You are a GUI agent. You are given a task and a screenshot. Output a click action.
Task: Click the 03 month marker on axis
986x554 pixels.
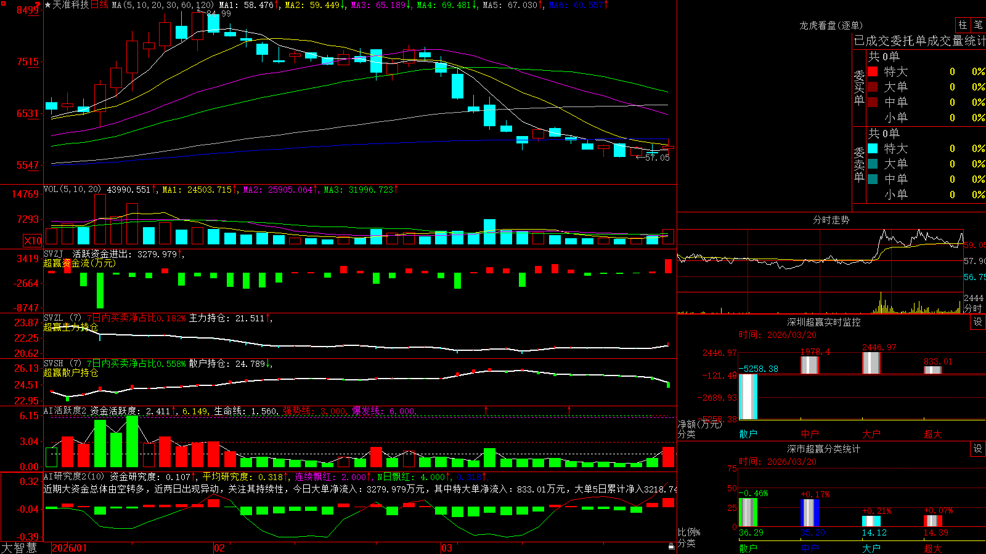[447, 548]
